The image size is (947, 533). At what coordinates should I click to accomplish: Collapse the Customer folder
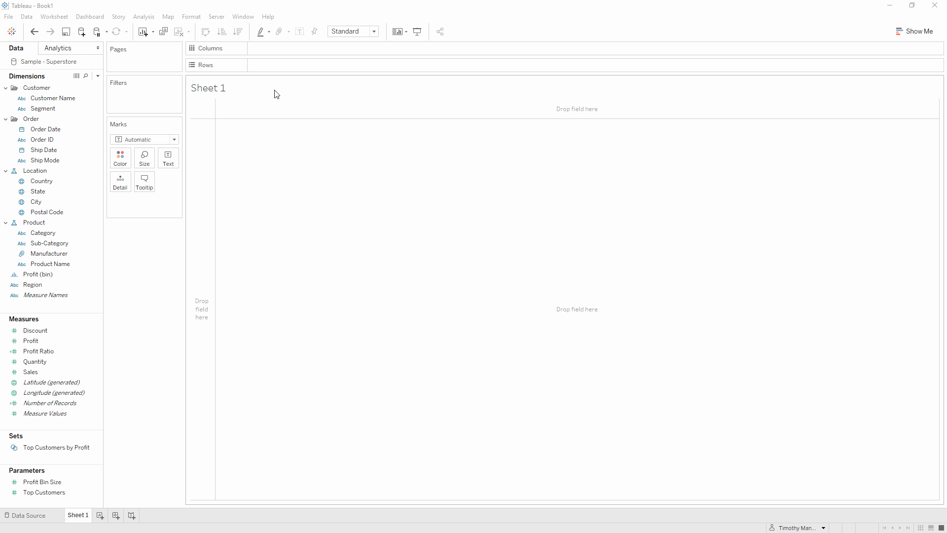point(6,88)
